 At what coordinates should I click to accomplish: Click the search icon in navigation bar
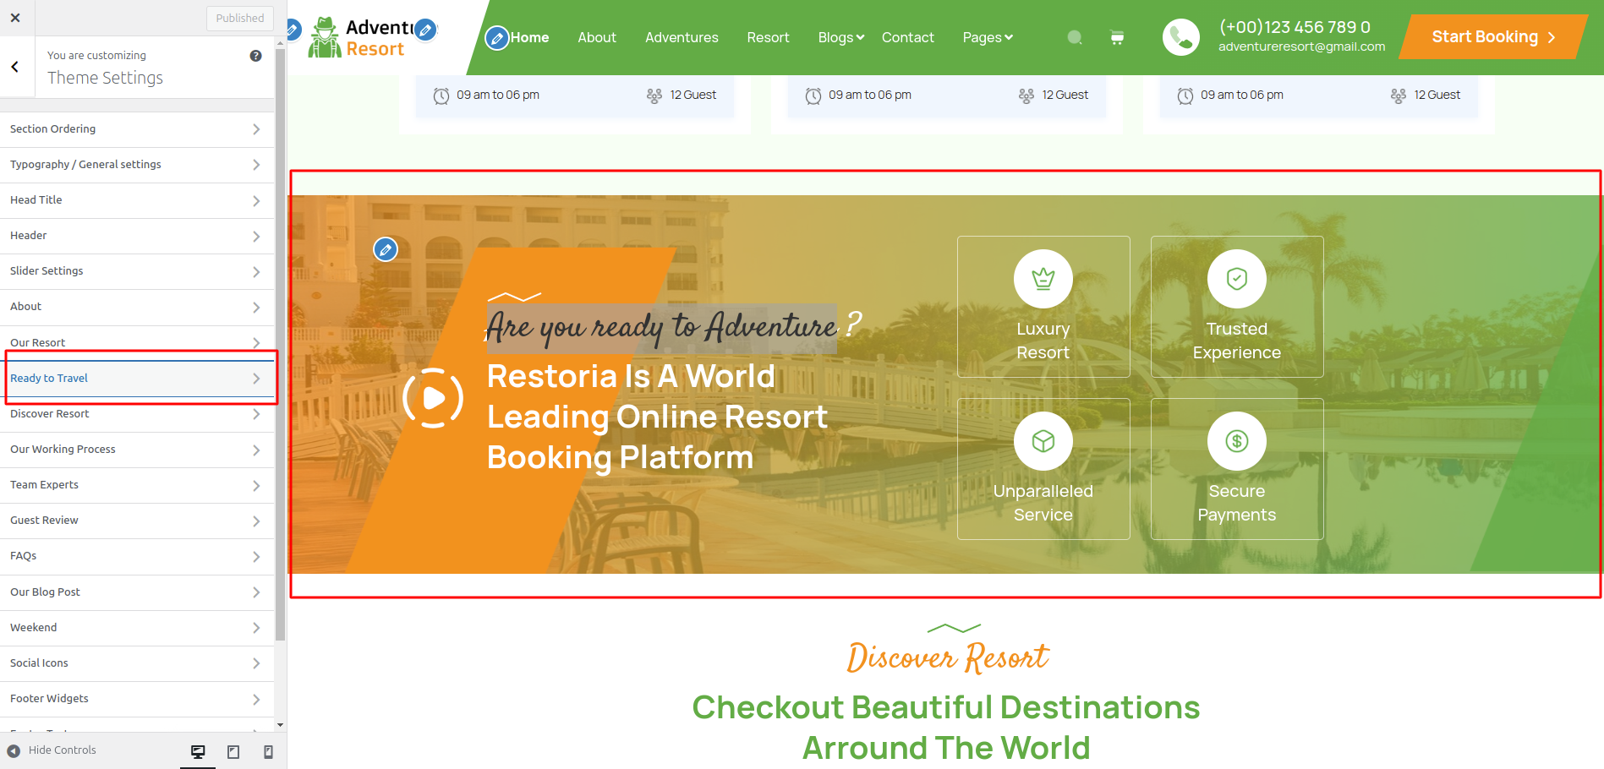[1075, 37]
